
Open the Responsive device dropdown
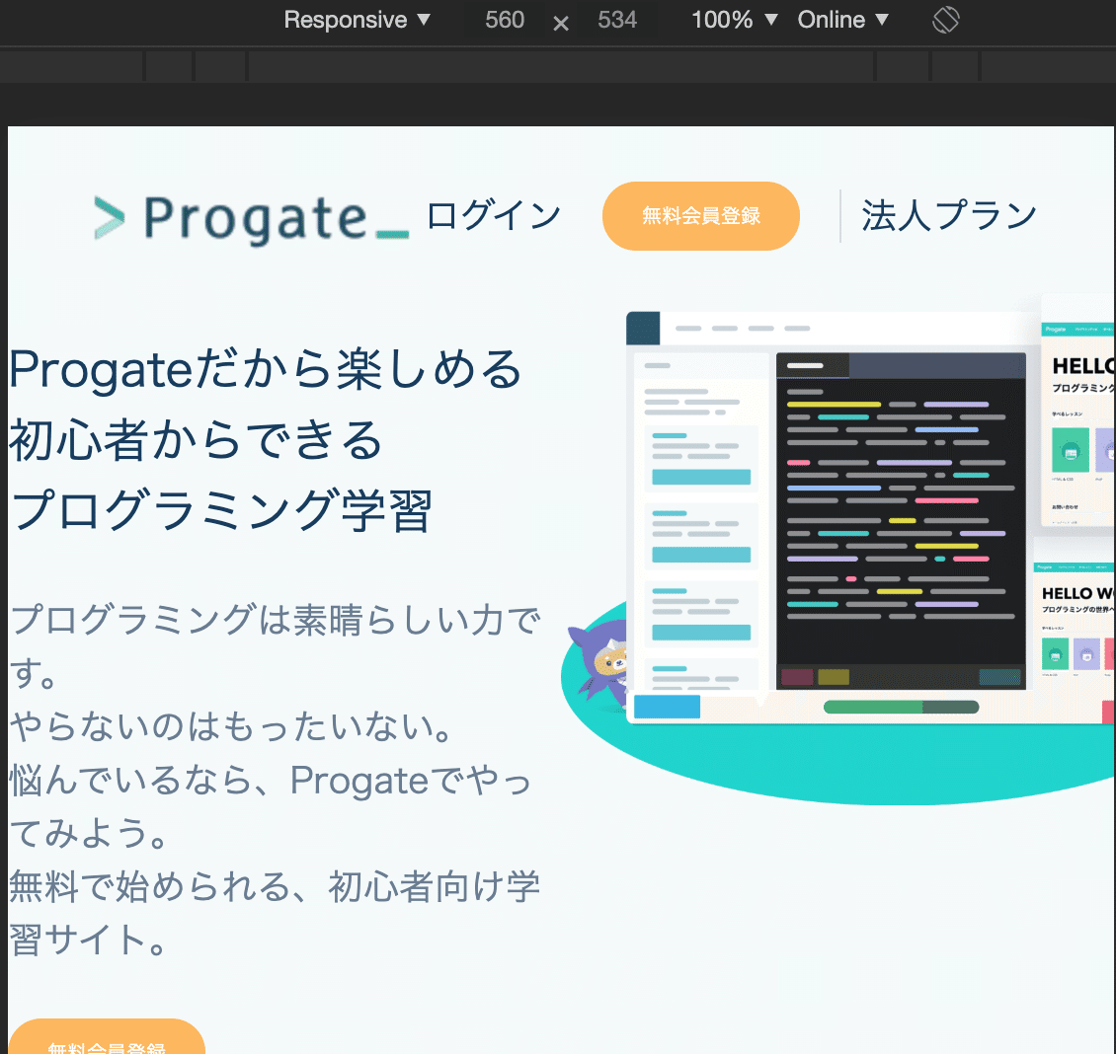[357, 20]
